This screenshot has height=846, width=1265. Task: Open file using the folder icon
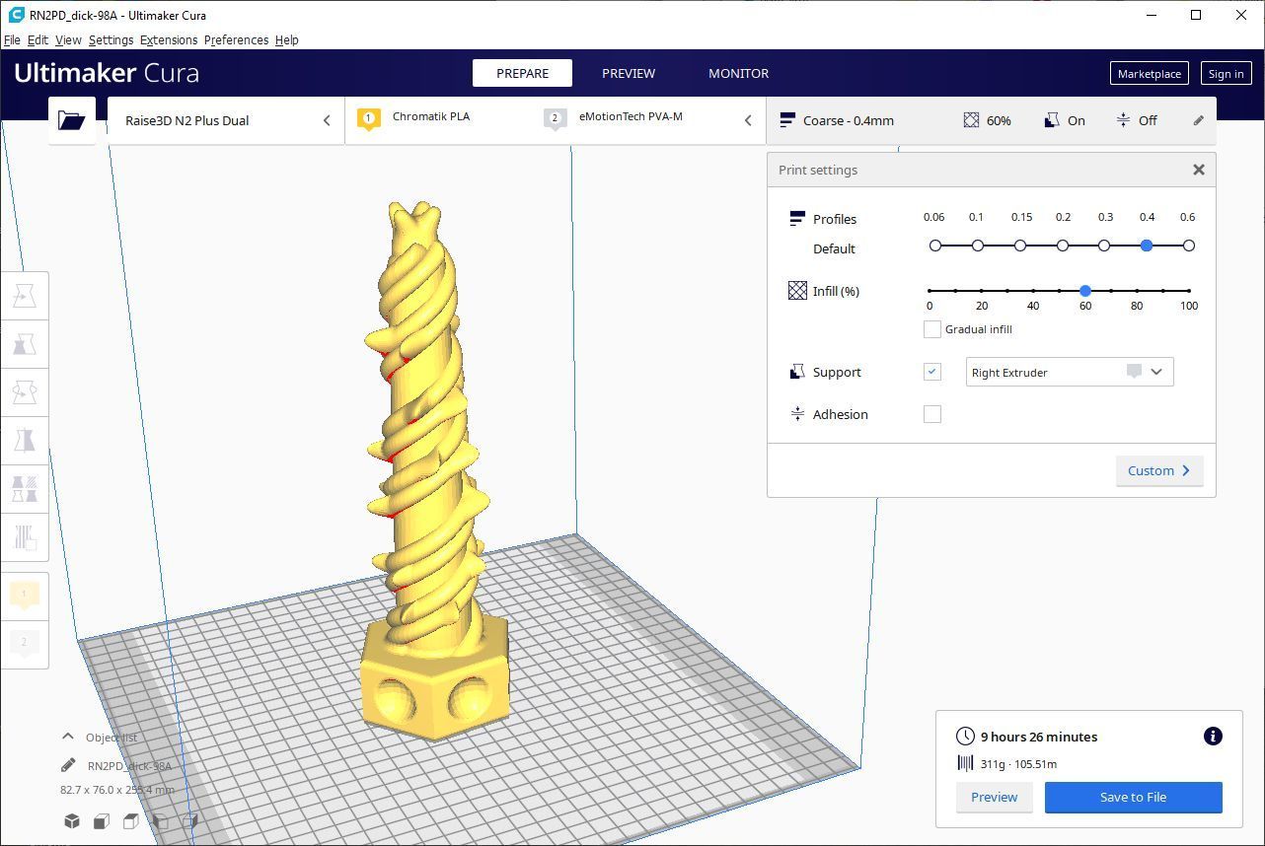(x=72, y=120)
